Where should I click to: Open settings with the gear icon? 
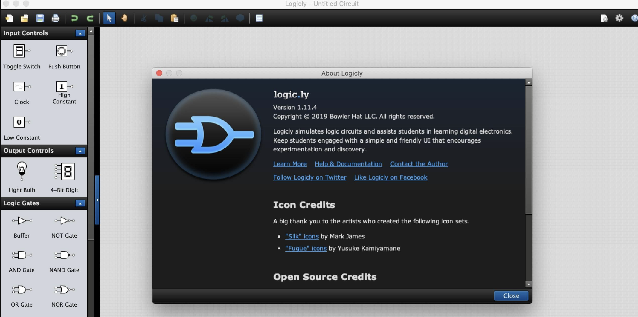tap(619, 18)
